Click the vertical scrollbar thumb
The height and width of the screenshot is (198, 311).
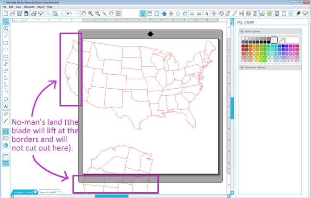(x=232, y=108)
